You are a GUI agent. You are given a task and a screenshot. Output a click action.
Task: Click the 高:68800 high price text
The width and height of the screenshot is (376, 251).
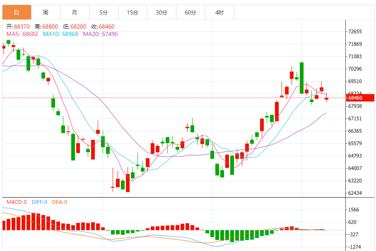point(46,27)
